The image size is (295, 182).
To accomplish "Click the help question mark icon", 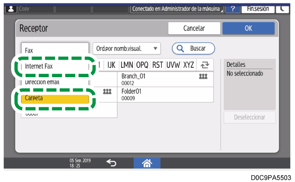I will pyautogui.click(x=232, y=9).
